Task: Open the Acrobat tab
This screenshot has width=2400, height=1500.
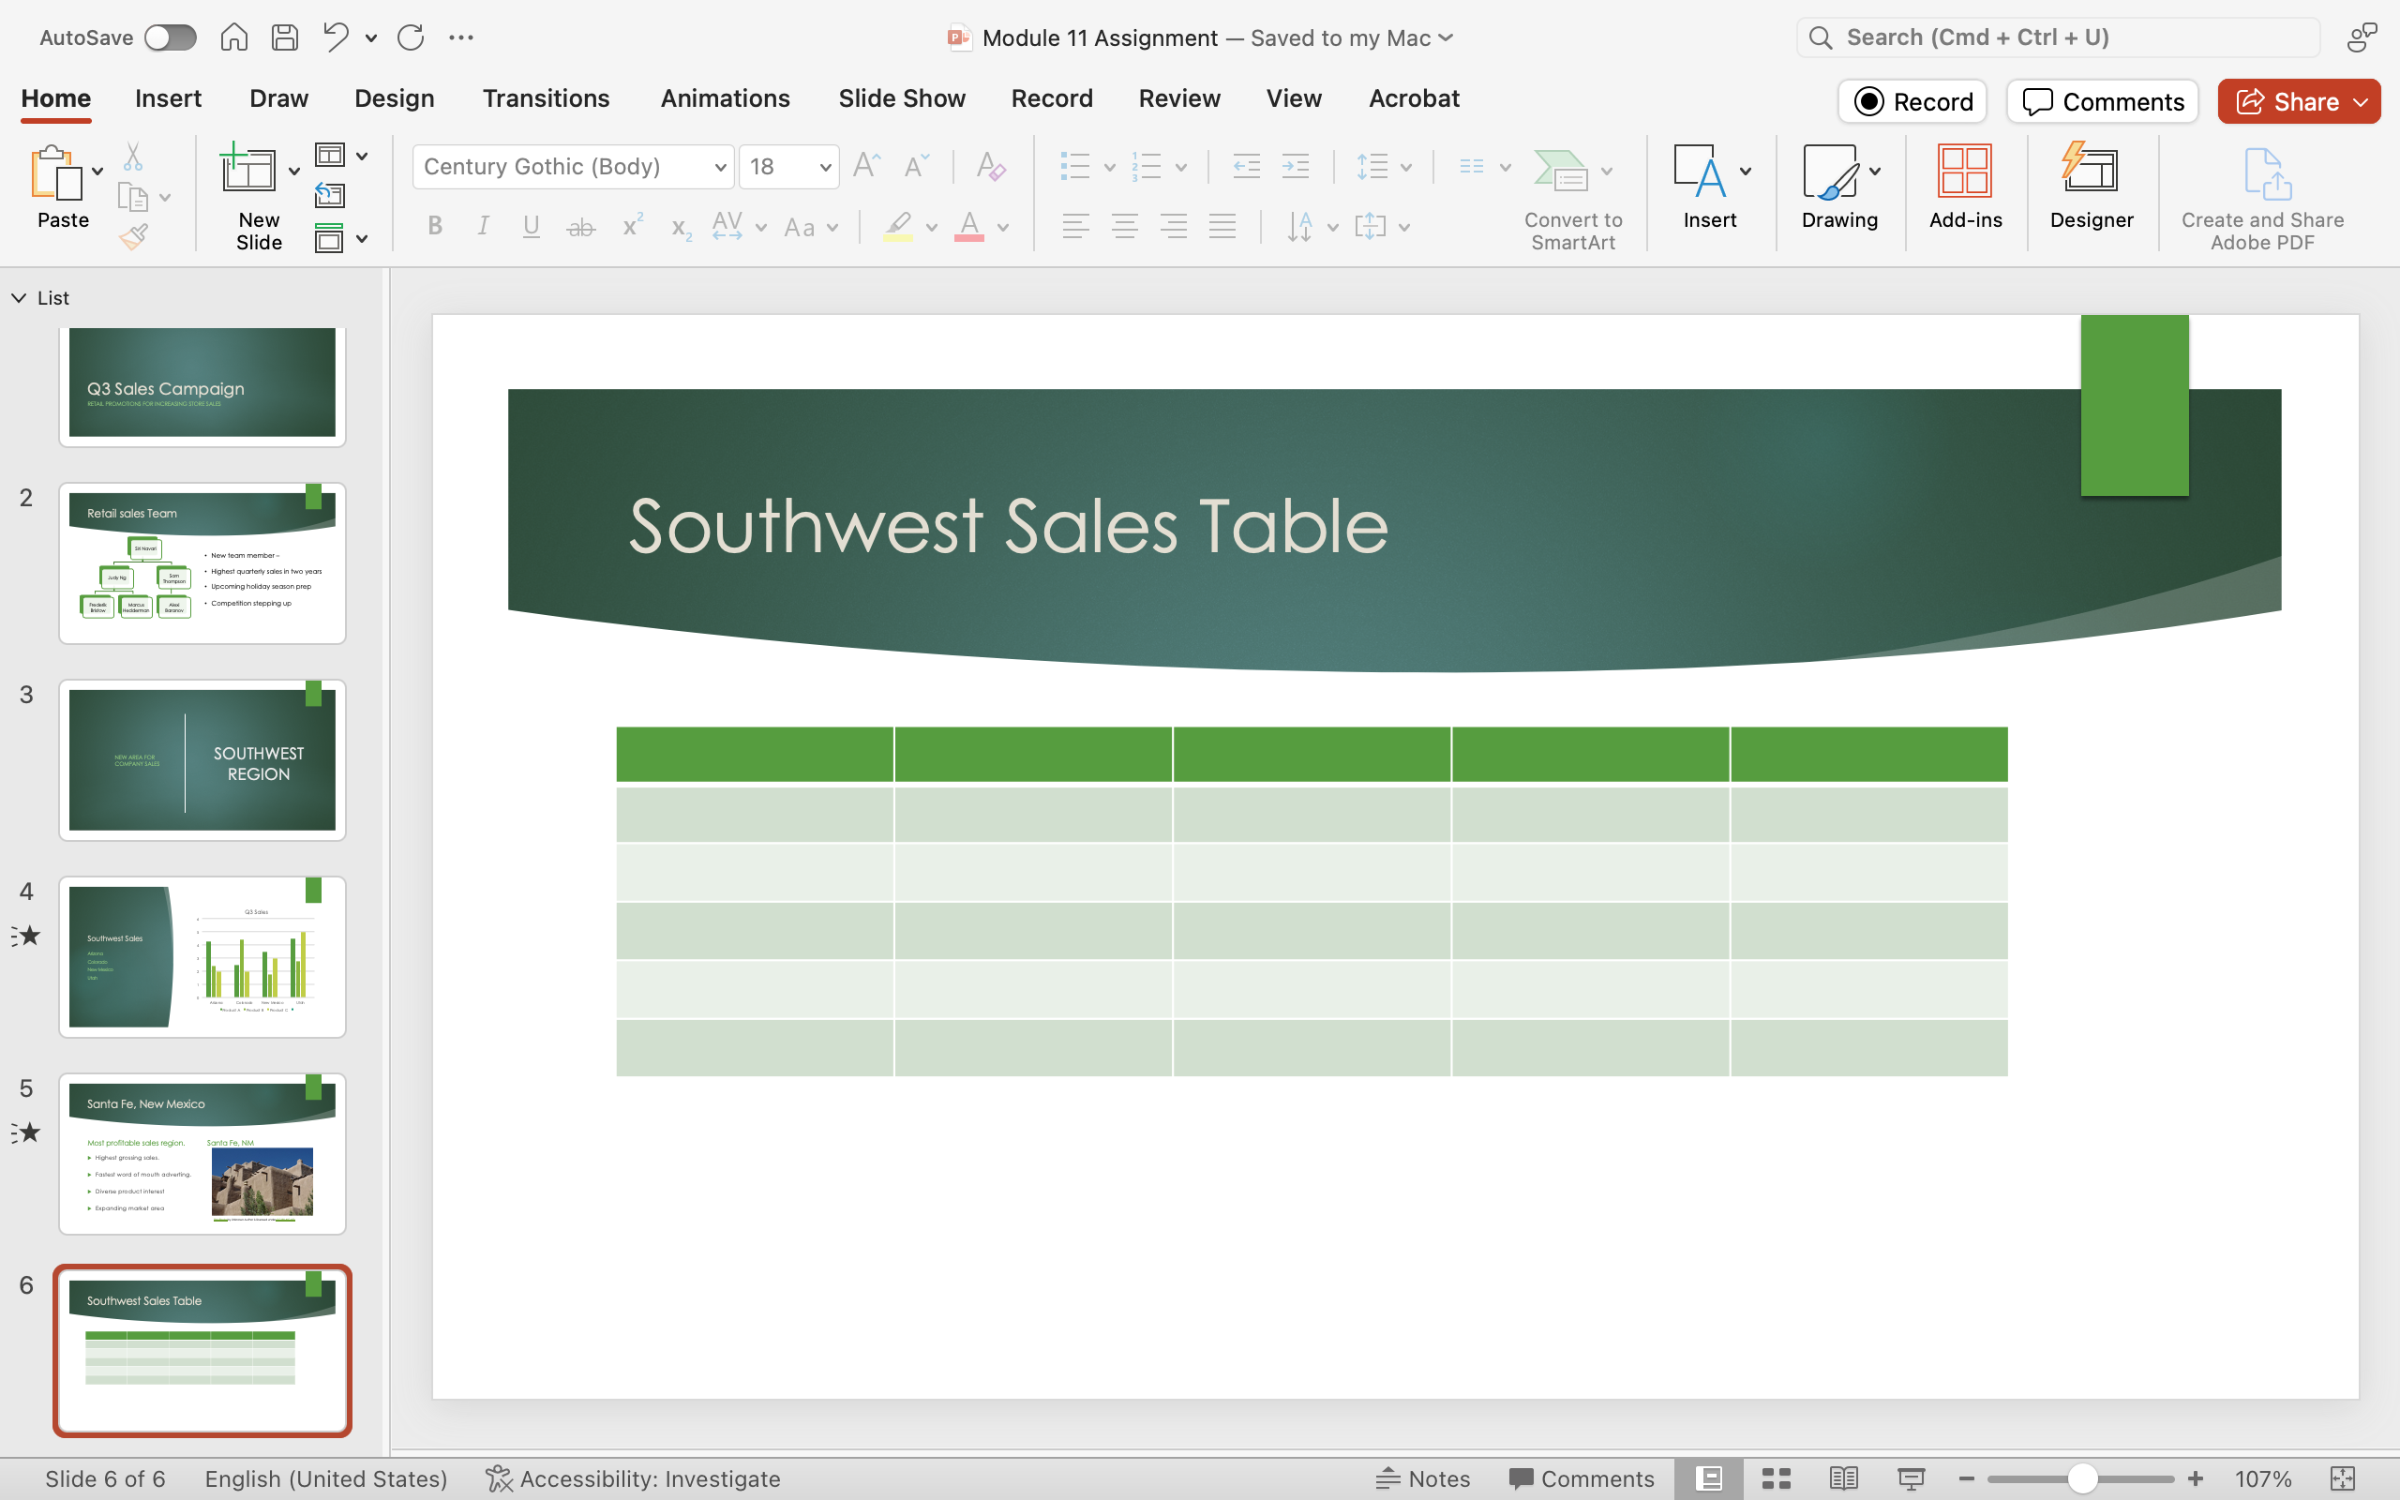Action: (1414, 98)
